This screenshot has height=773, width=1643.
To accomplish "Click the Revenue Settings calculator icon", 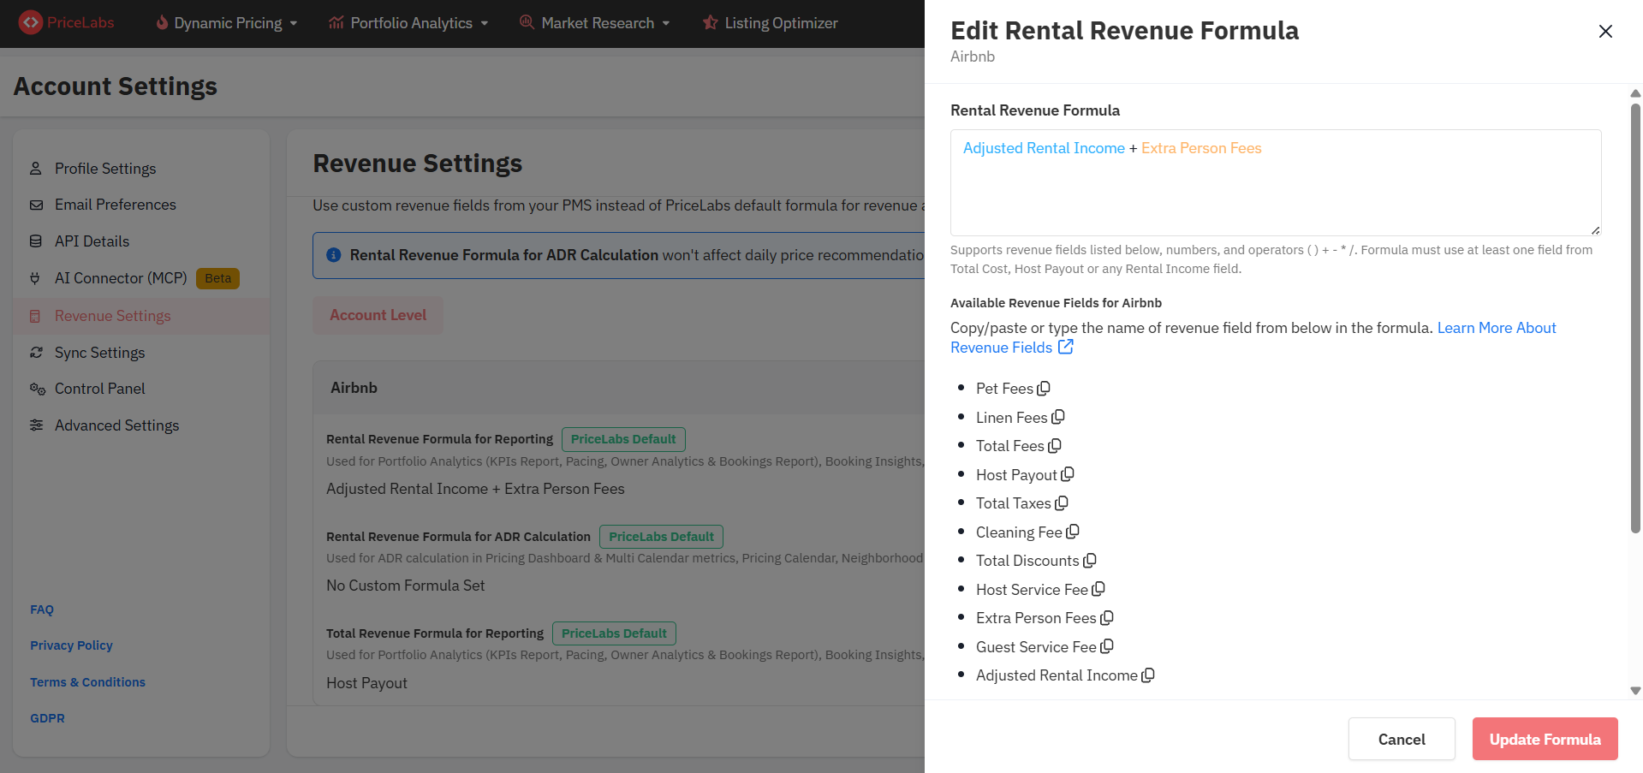I will tap(36, 316).
